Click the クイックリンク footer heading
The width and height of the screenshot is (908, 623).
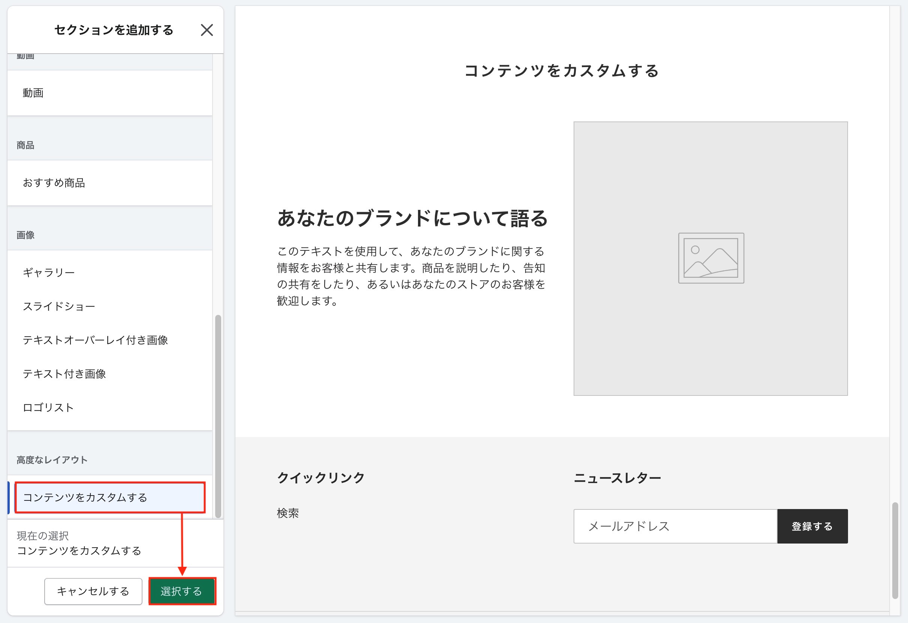point(321,478)
